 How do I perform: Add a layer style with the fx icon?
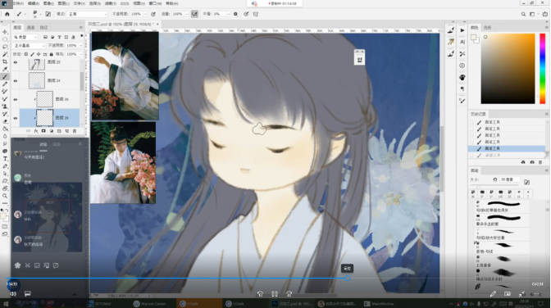pos(36,131)
